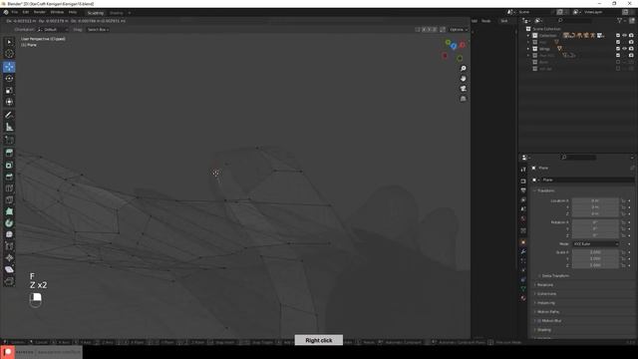The image size is (638, 359).
Task: Select the active Move tool
Action: [9, 67]
